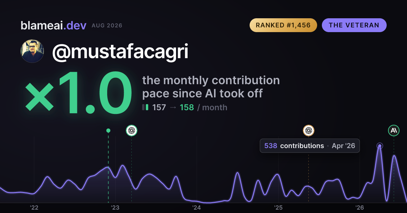Image resolution: width=407 pixels, height=213 pixels.
Task: Click the AUG 2026 date label
Action: (107, 26)
